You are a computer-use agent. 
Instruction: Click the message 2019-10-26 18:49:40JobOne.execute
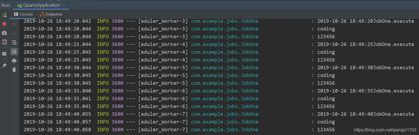click(366, 114)
